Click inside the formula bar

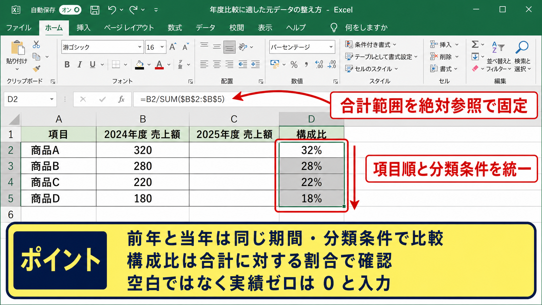[x=231, y=99]
